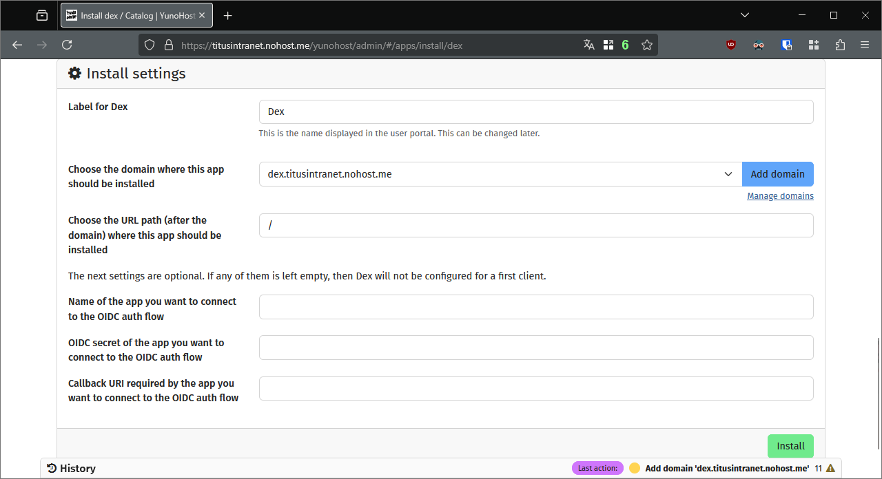Screen dimensions: 882x479
Task: Click the uBlock Origin extension icon
Action: point(731,45)
